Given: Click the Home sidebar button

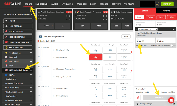Looking at the screenshot, I should pos(18,21).
